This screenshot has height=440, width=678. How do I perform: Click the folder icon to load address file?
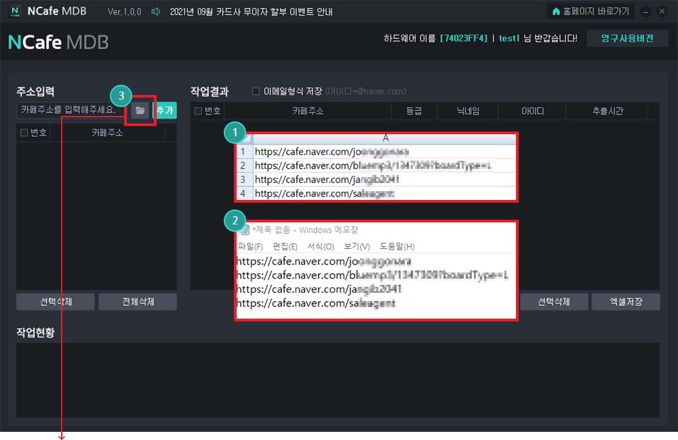[140, 111]
